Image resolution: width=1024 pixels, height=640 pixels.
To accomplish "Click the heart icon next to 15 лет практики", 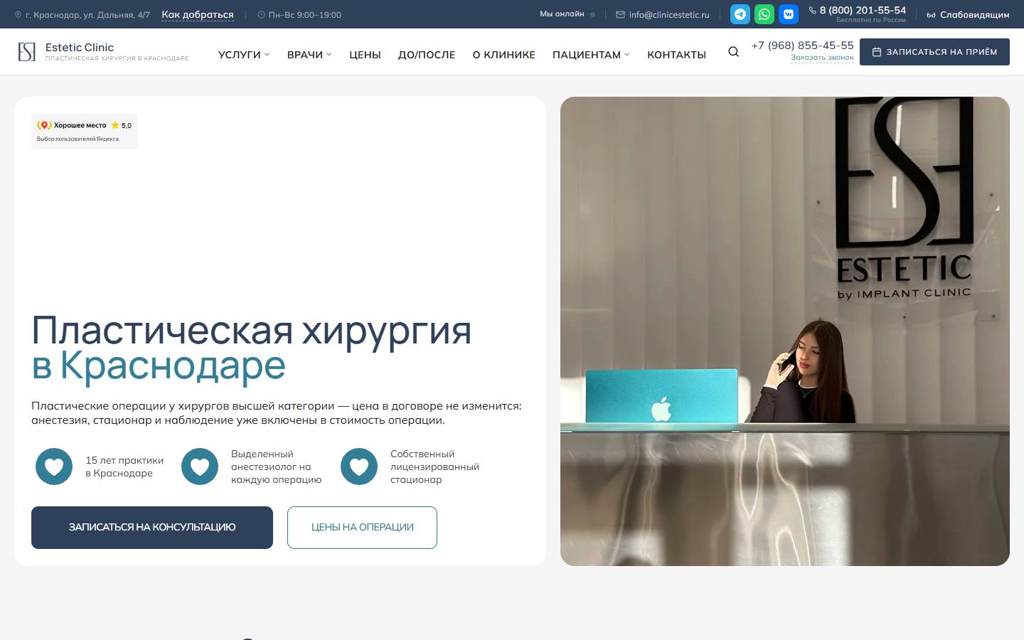I will click(54, 466).
